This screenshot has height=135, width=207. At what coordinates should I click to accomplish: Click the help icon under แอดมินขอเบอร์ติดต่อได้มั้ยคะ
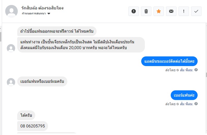tap(196, 70)
